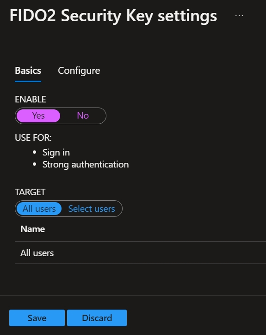
Task: Open the ellipsis more options menu
Action: pyautogui.click(x=239, y=16)
